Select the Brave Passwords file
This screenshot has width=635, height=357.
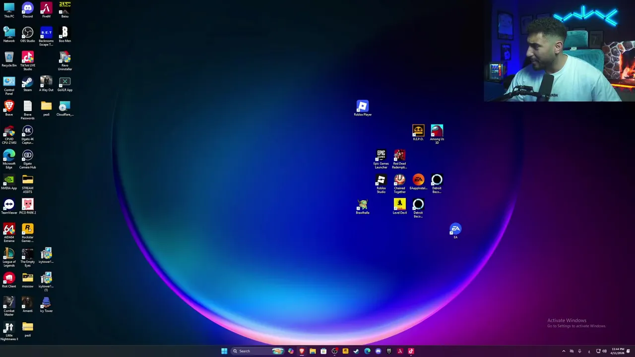[x=27, y=110]
